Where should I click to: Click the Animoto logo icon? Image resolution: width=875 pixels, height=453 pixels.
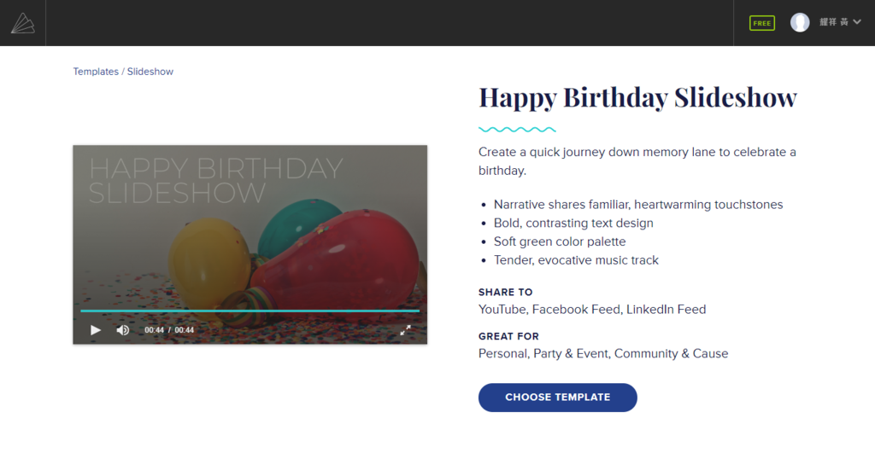(x=22, y=23)
